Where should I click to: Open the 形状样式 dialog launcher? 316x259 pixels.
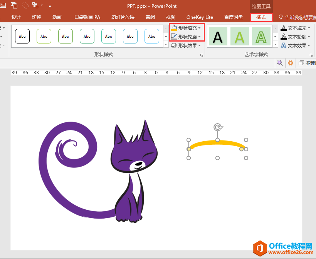point(202,55)
